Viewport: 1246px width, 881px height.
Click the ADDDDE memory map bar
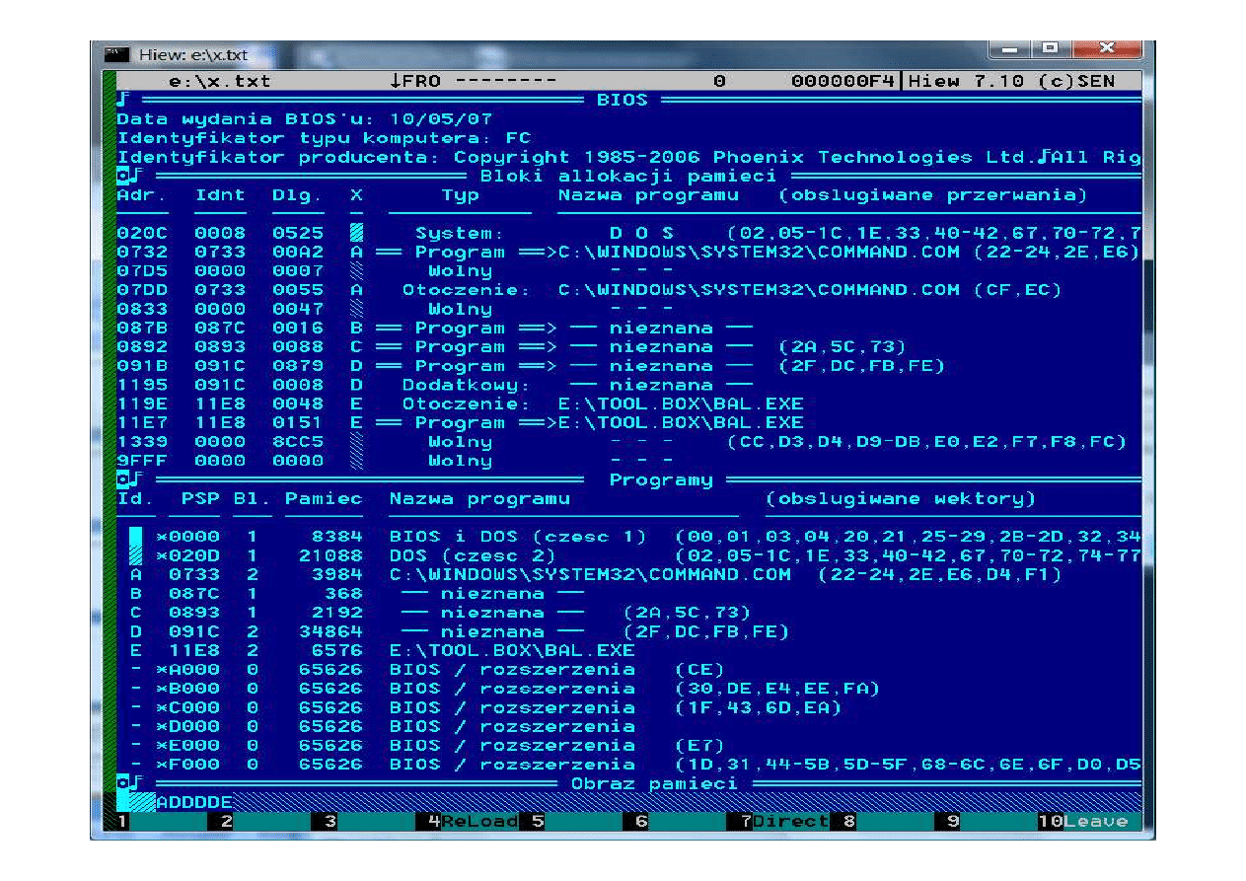(x=194, y=803)
